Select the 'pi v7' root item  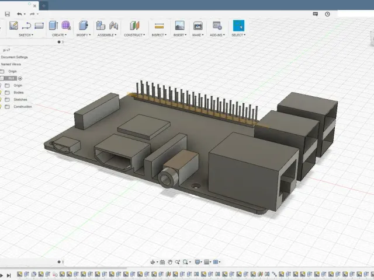(x=6, y=50)
